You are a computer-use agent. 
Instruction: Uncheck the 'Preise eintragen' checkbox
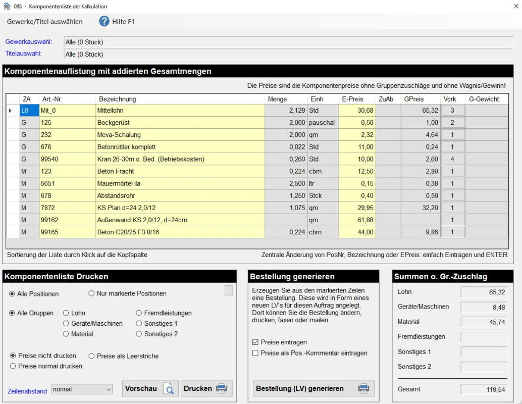point(255,342)
